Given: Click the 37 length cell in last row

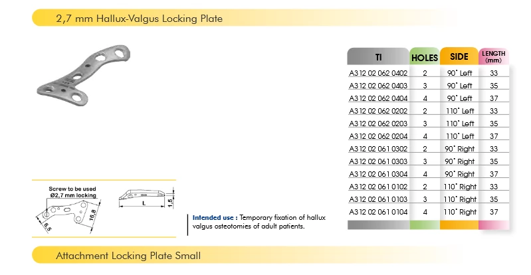Looking at the screenshot, I should (494, 212).
